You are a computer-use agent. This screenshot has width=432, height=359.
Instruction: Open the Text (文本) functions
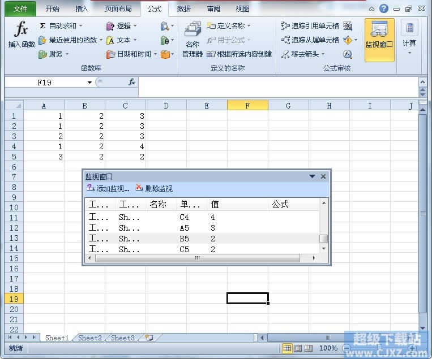[x=122, y=40]
